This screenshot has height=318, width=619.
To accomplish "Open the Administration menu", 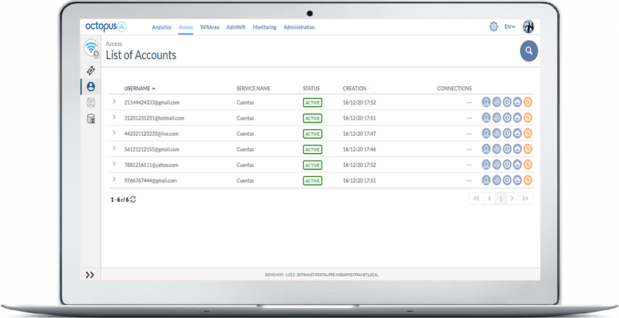I will [299, 27].
